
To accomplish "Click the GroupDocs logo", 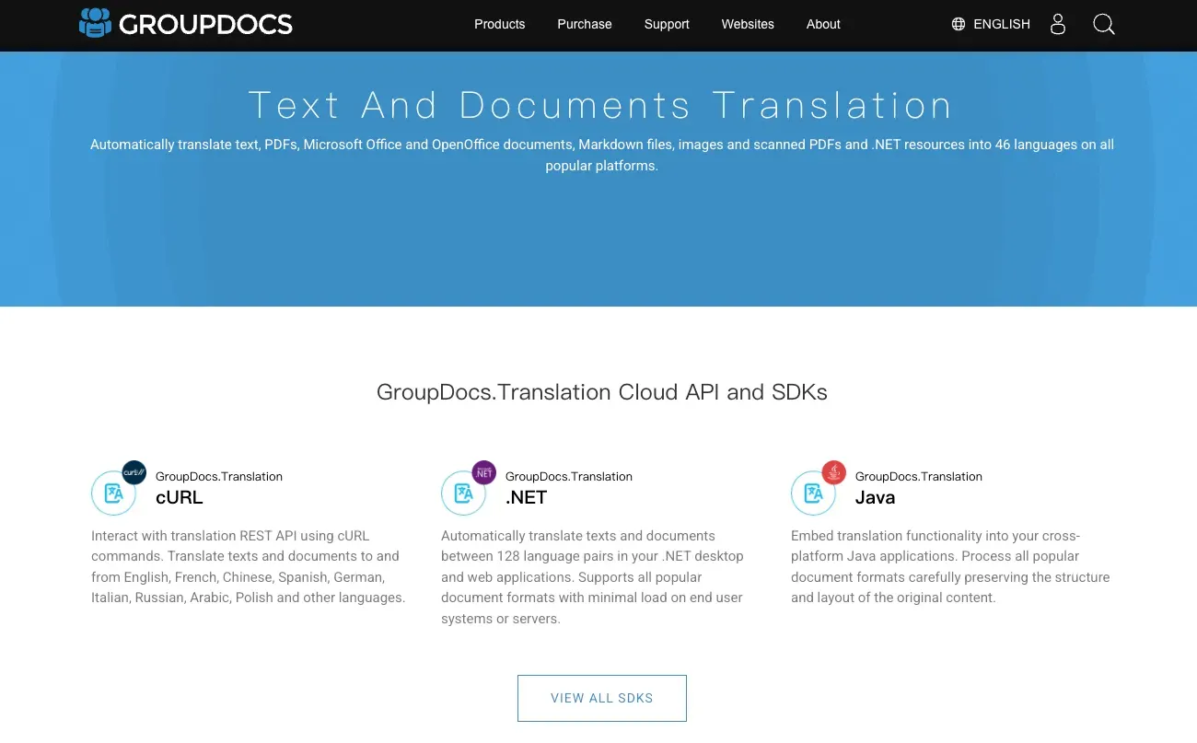I will [x=186, y=24].
